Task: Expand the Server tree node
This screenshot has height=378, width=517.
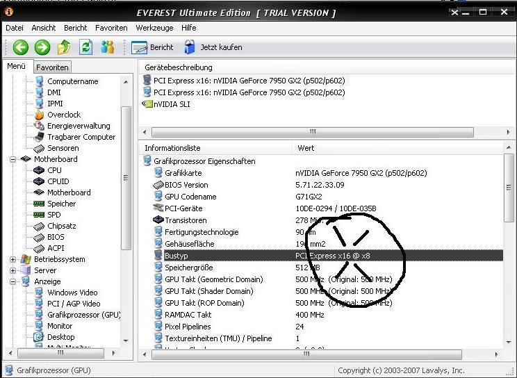Action: [13, 270]
